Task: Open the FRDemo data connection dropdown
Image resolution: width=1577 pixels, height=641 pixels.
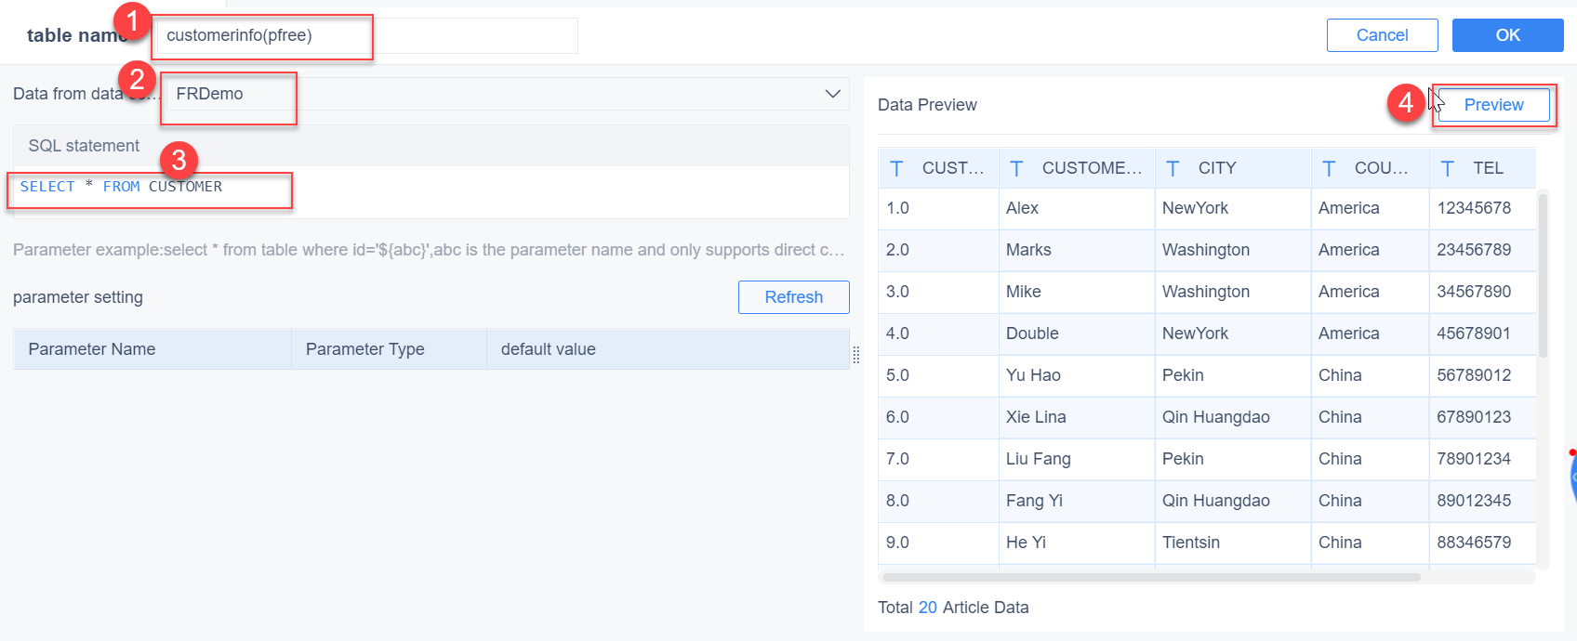Action: 502,94
